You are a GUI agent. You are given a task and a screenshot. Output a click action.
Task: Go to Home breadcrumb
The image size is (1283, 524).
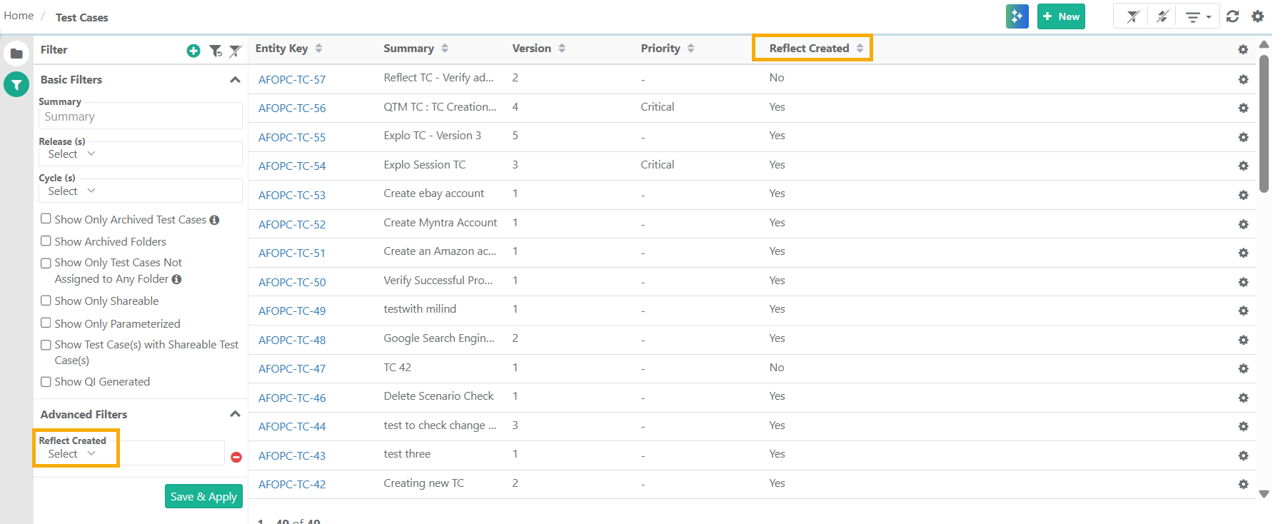coord(19,16)
